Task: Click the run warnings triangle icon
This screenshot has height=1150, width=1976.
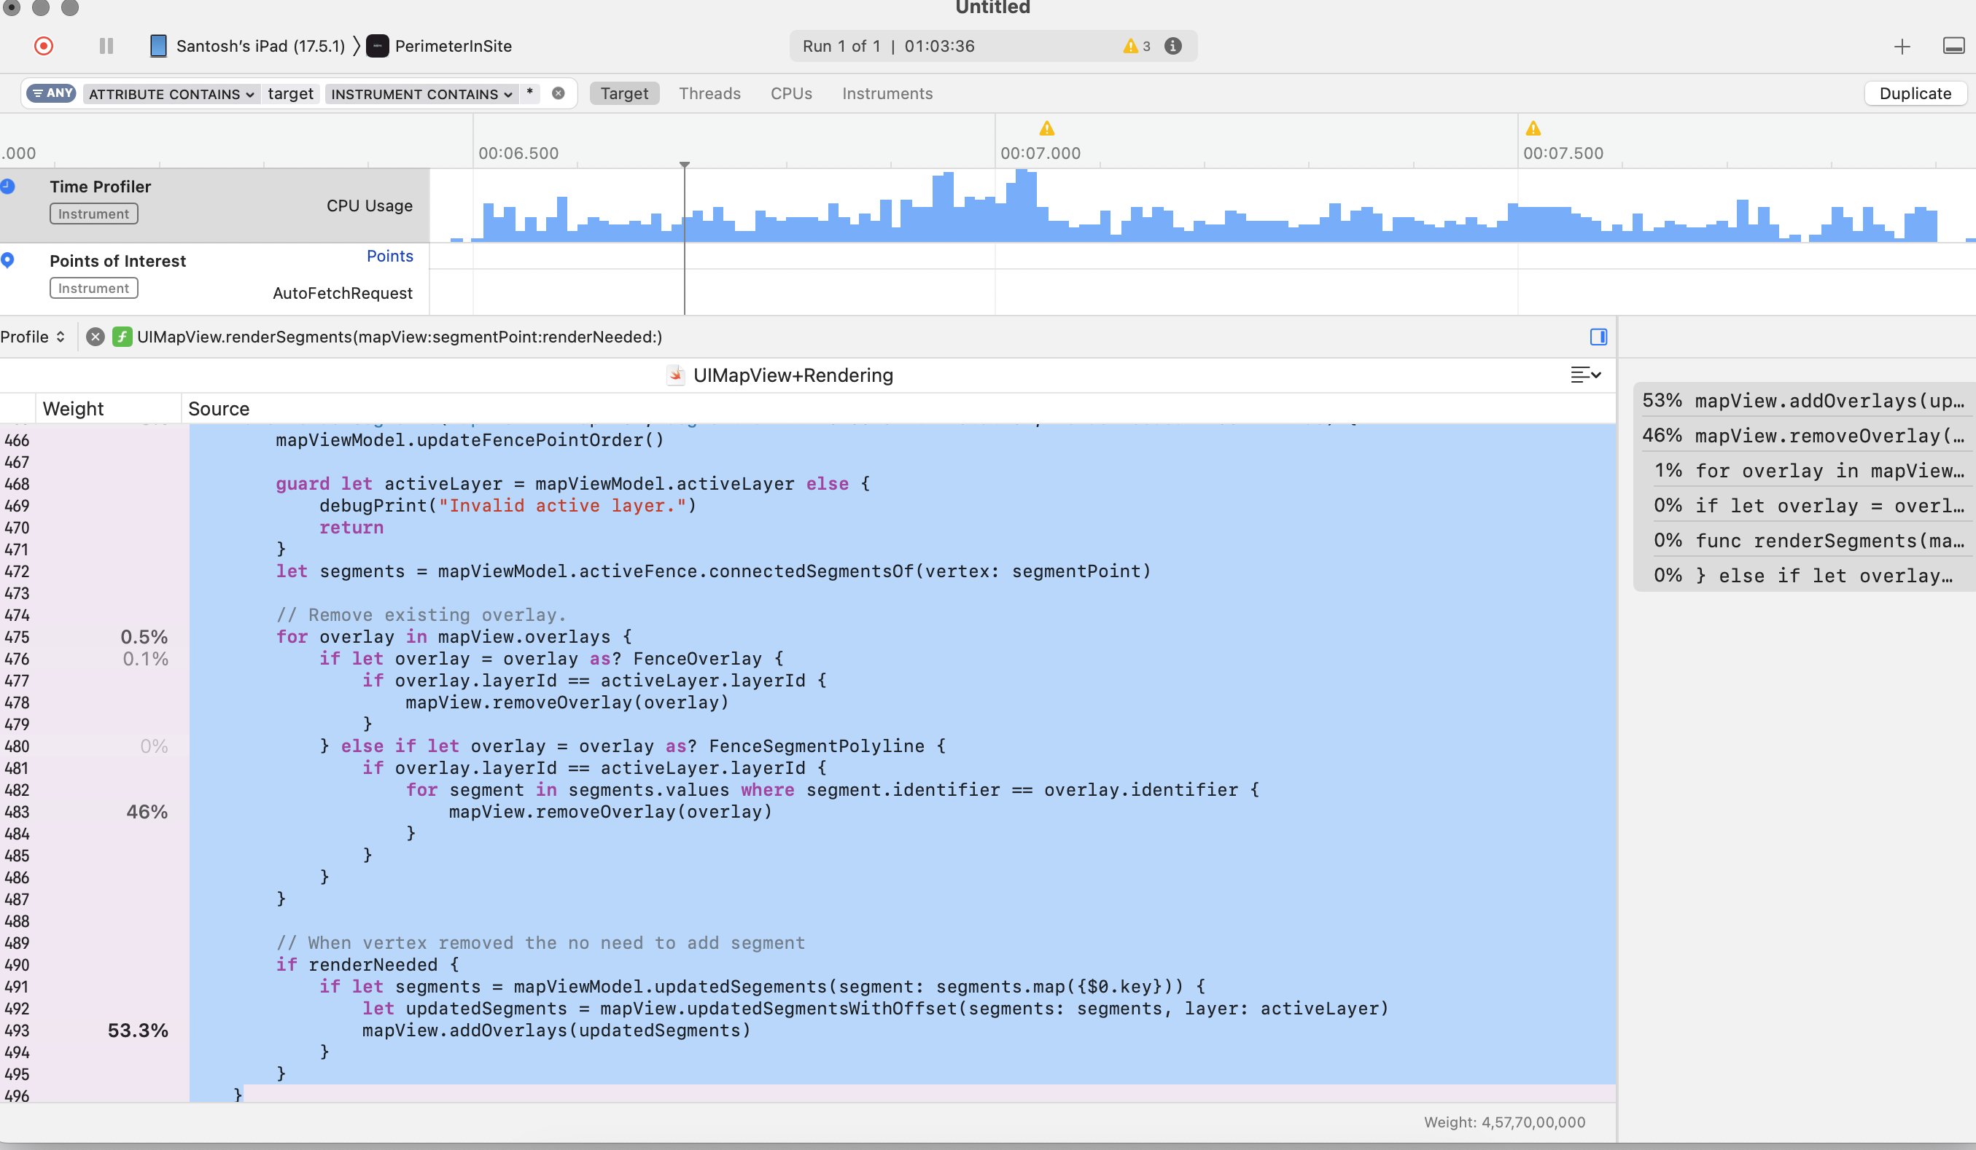Action: [1130, 46]
